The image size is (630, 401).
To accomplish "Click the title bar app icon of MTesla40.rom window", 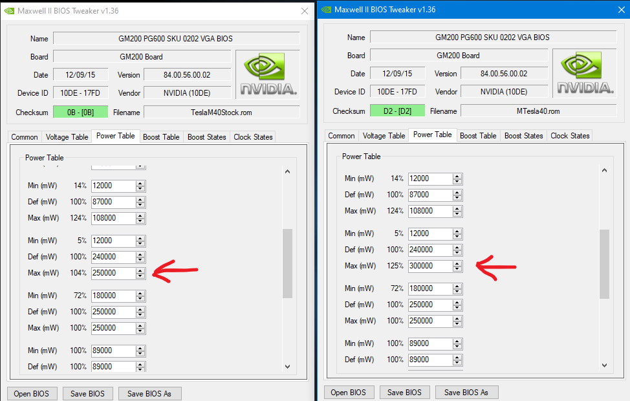I will (326, 10).
